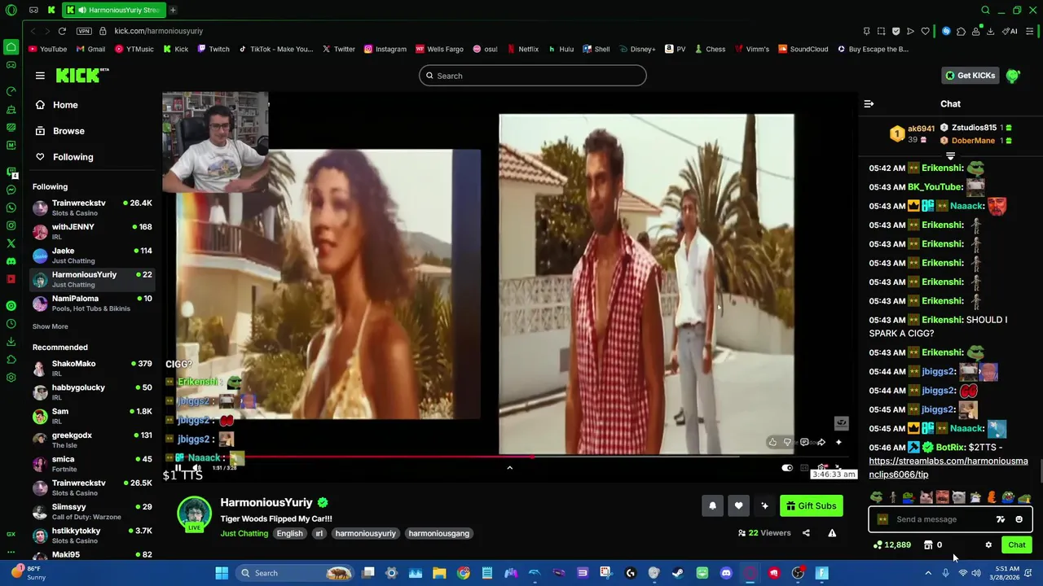Select the HarmoniousYuriy Stream tab
This screenshot has height=586, width=1043.
point(113,10)
